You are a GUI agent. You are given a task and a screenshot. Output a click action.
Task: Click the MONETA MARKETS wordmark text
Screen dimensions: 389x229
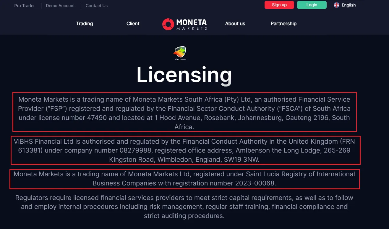coord(191,24)
